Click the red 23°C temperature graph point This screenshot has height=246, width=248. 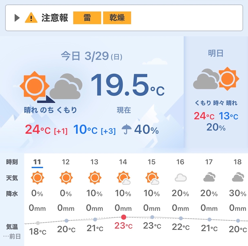124,217
